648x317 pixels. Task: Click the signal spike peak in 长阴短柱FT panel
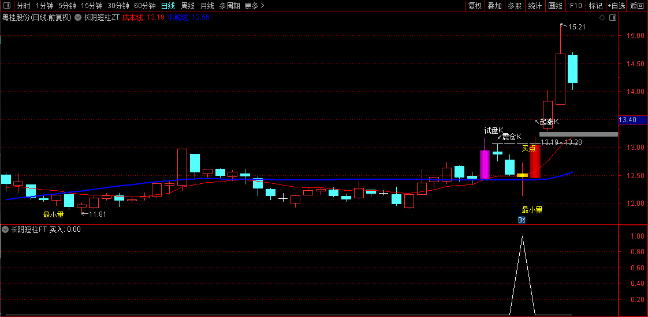522,237
